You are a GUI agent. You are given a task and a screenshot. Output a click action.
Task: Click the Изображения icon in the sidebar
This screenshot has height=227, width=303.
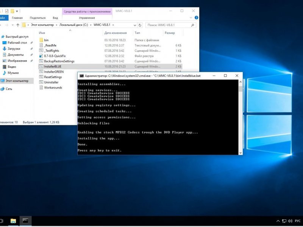point(4,61)
